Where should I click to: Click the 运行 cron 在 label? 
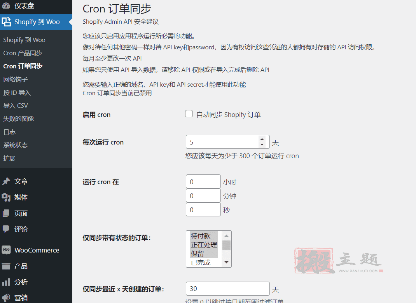click(x=101, y=182)
